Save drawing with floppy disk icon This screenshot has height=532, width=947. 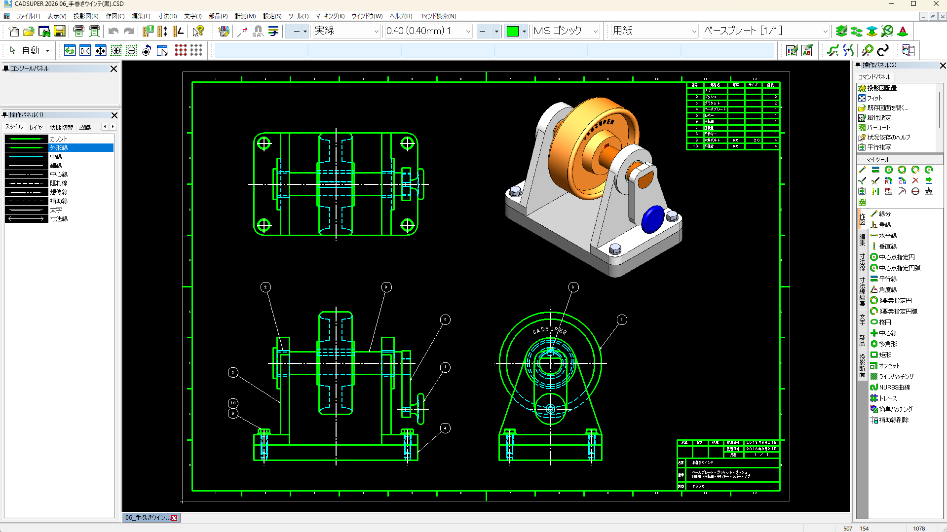pyautogui.click(x=60, y=32)
